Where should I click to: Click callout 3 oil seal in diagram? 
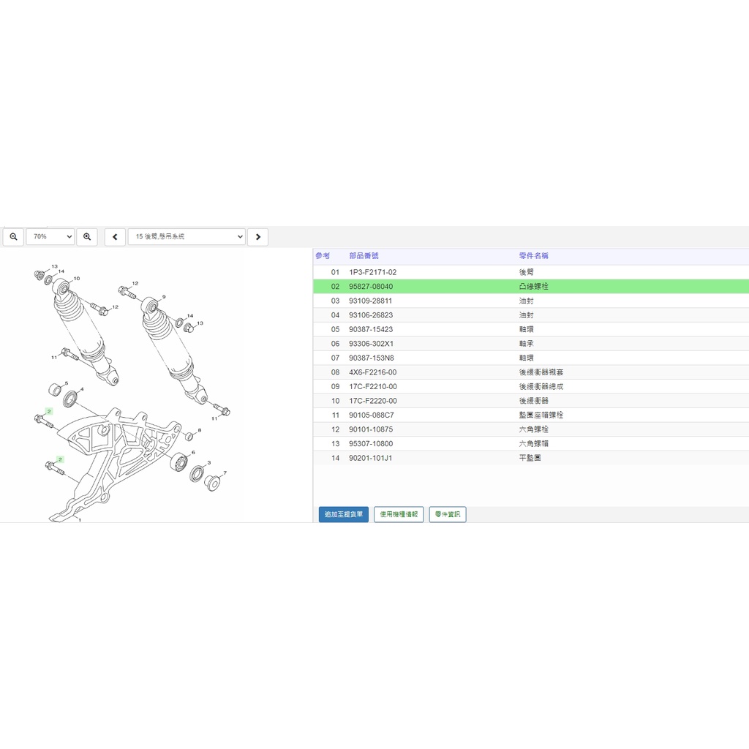(209, 463)
